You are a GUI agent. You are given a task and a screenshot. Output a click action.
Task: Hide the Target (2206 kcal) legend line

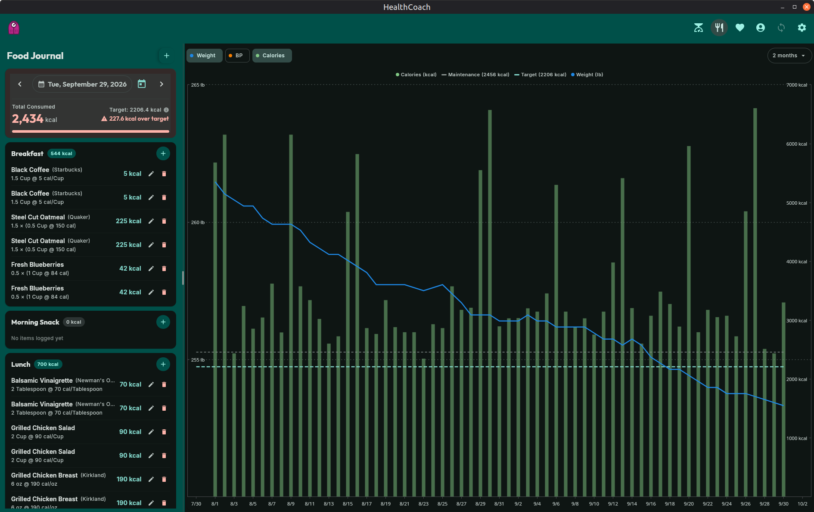(541, 75)
